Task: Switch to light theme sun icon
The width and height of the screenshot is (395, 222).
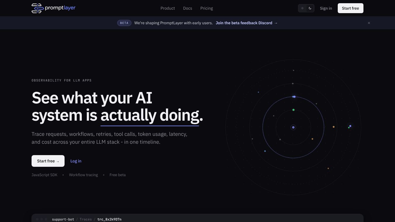Action: [302, 8]
